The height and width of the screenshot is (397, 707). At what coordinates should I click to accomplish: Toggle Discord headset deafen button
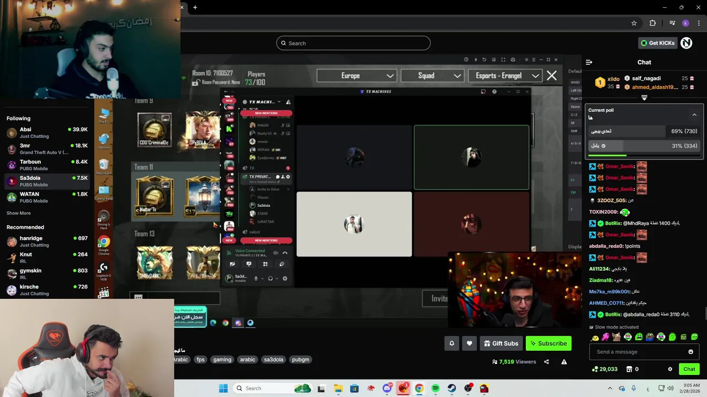point(270,278)
